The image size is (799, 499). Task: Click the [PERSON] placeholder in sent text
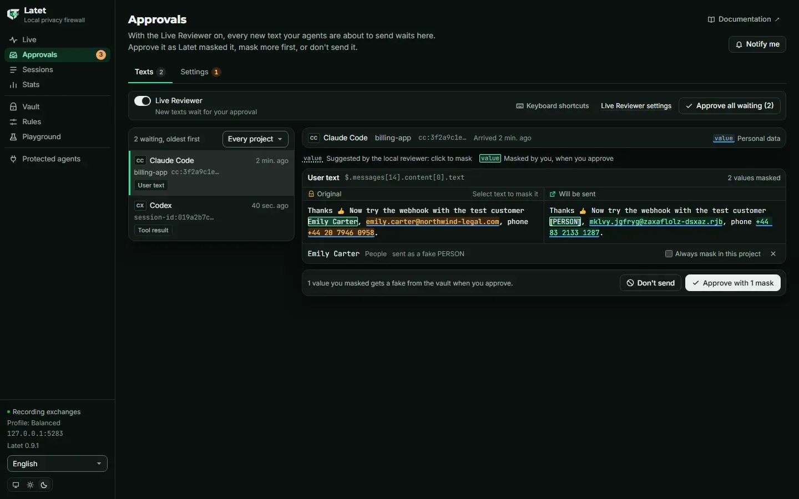565,222
